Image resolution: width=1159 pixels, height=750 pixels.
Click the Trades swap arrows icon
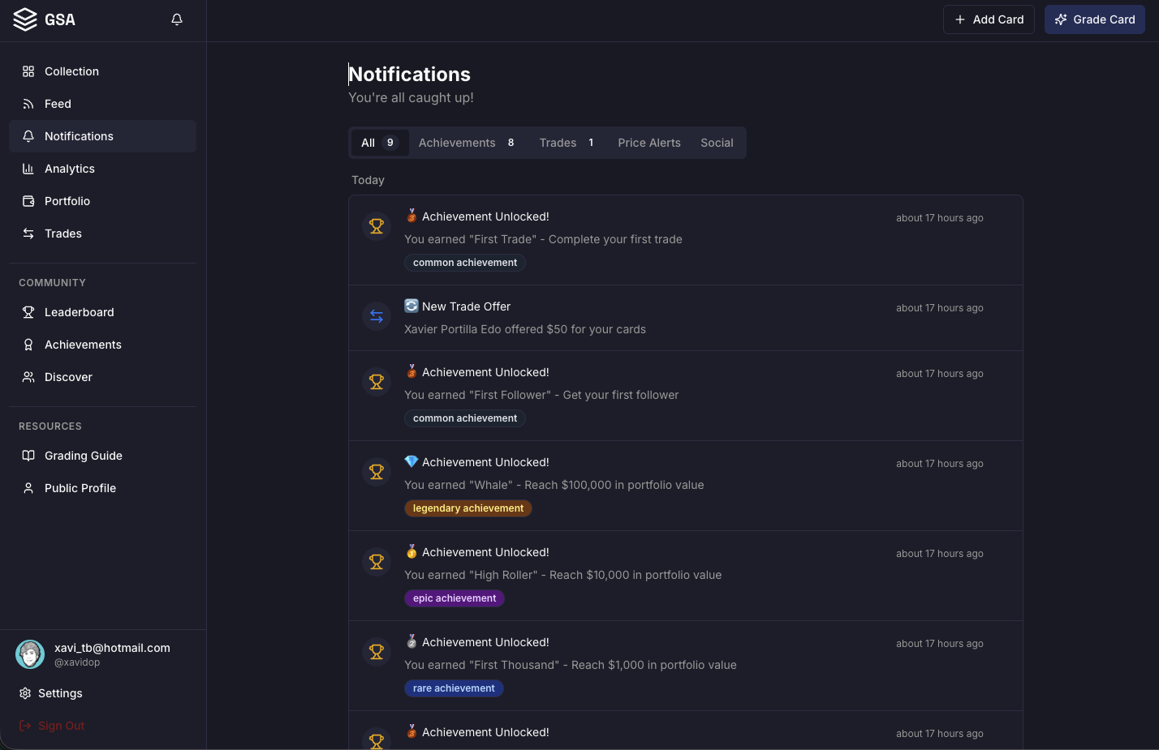click(28, 234)
